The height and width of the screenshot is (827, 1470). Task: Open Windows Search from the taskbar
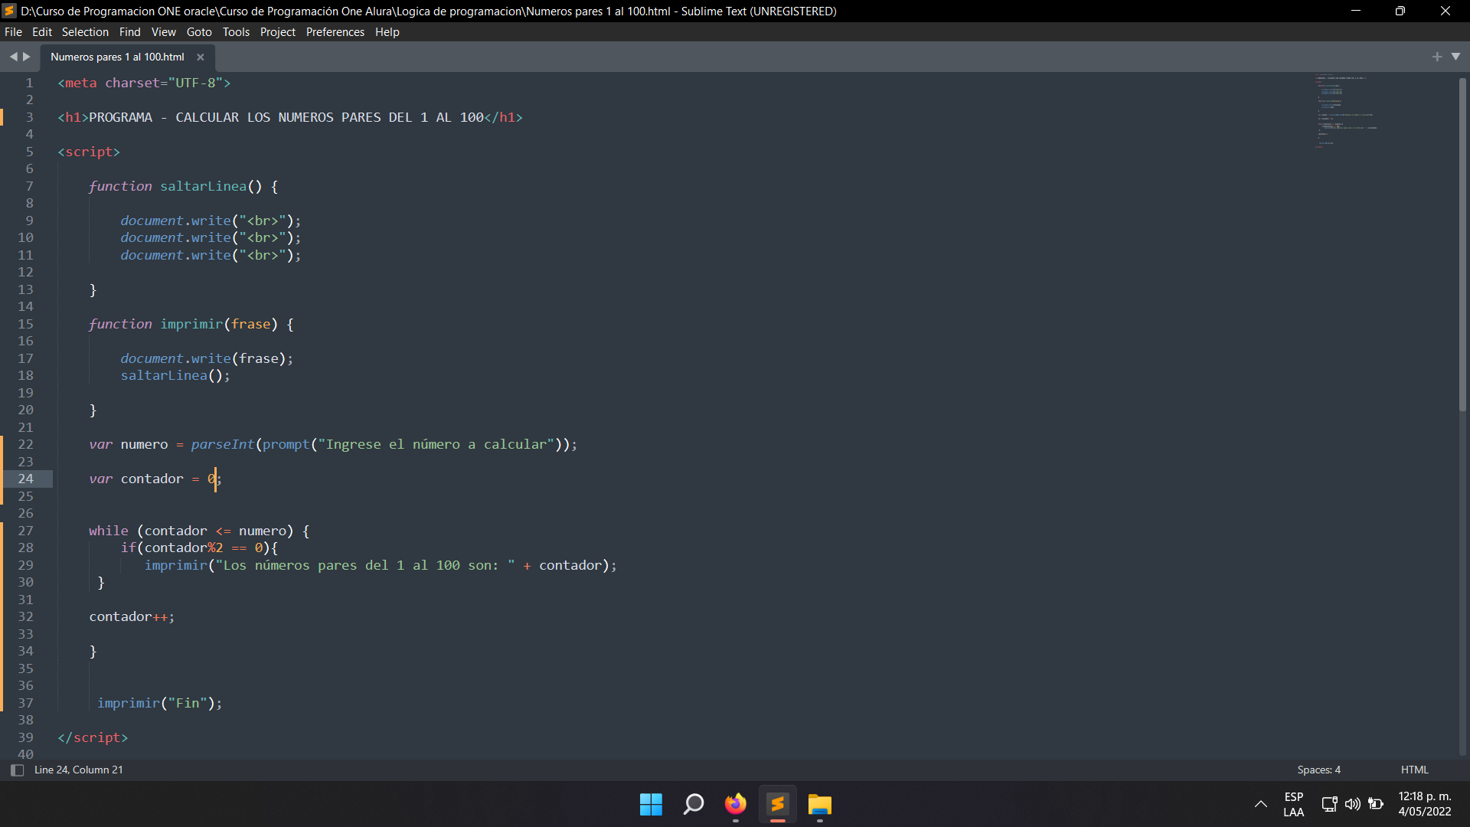[694, 804]
